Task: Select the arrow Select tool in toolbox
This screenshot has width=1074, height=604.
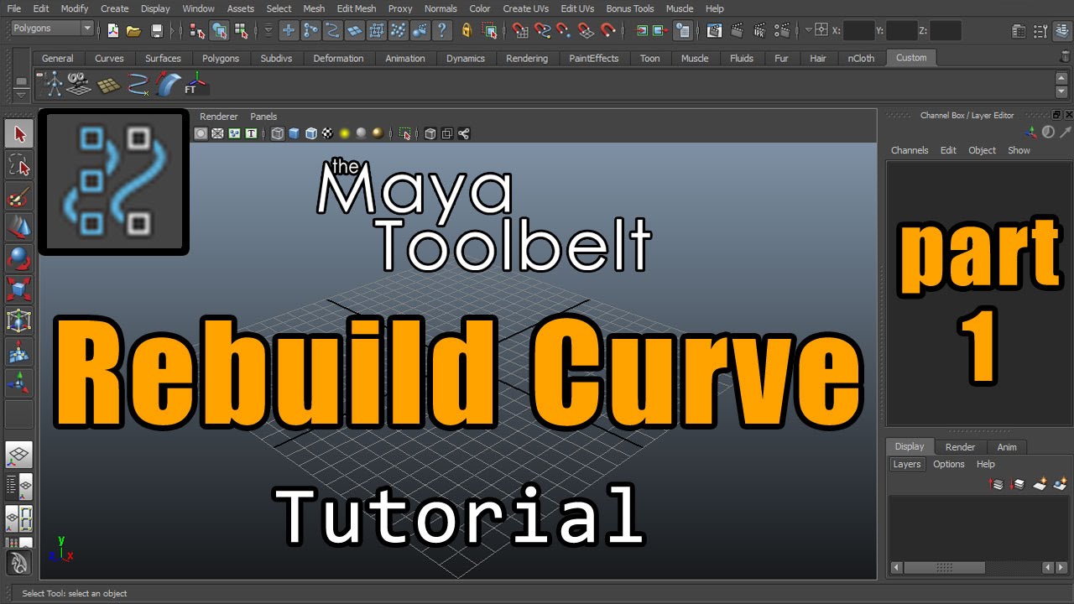Action: coord(19,133)
